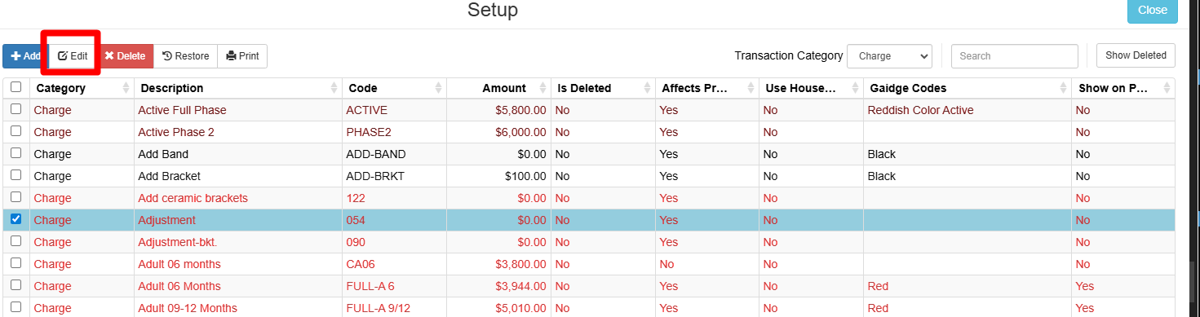
Task: Focus the Search input field
Action: 1015,56
